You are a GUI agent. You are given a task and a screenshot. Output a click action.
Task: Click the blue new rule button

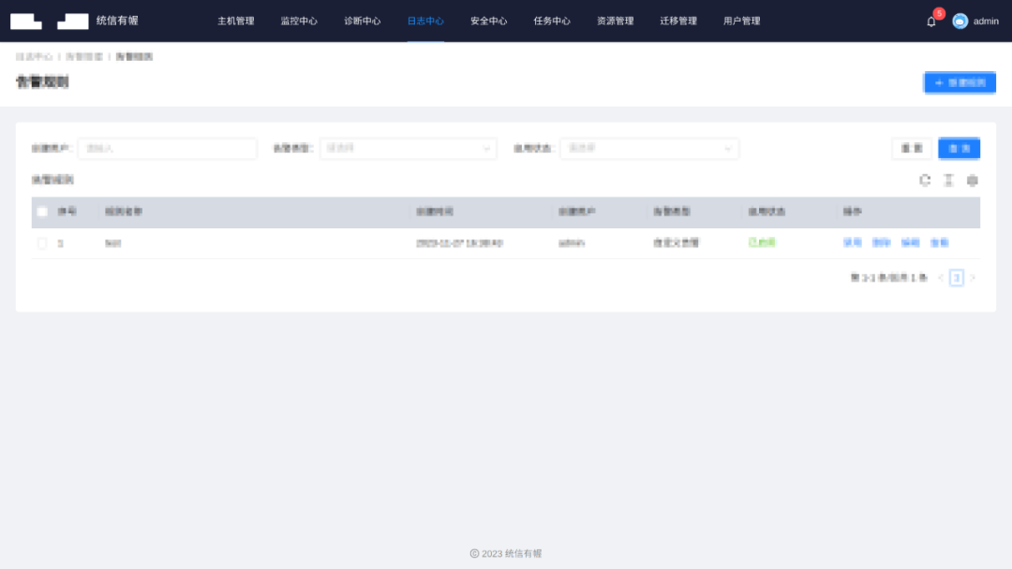960,82
